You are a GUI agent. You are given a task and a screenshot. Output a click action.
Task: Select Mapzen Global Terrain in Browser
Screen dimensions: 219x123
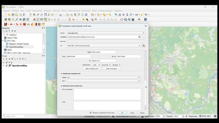(x=19, y=44)
